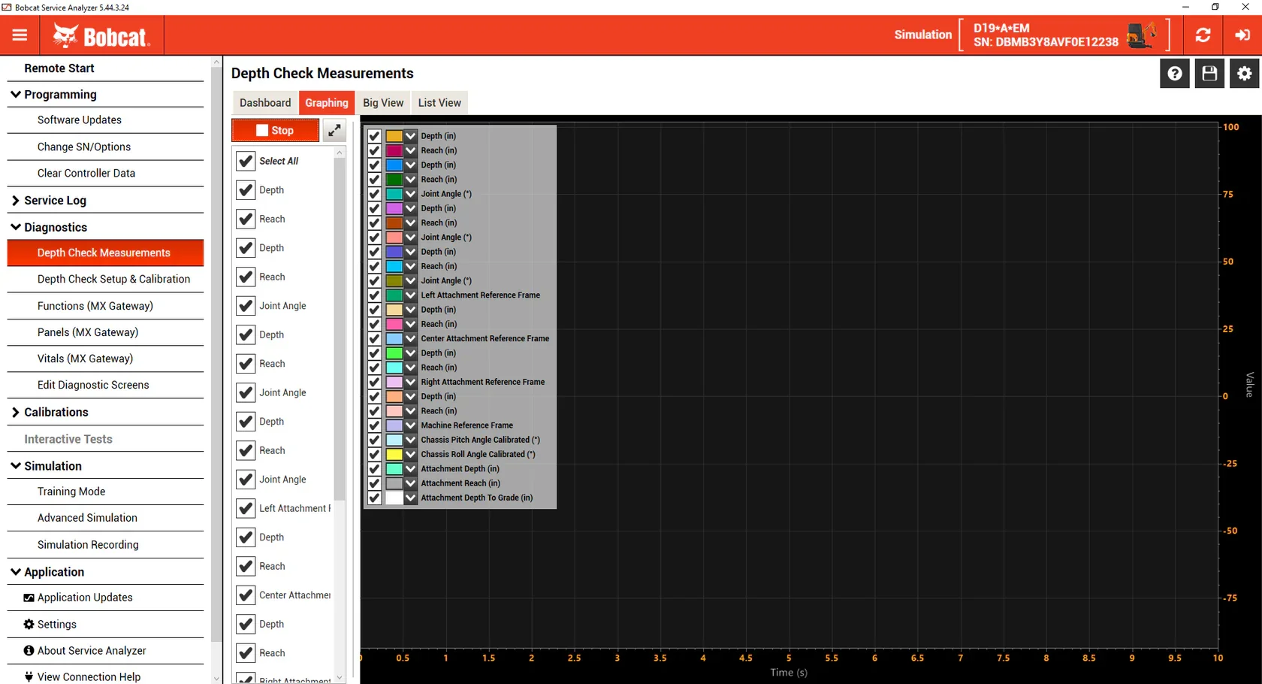Collapse the Programming section
This screenshot has height=684, width=1262.
[x=16, y=95]
